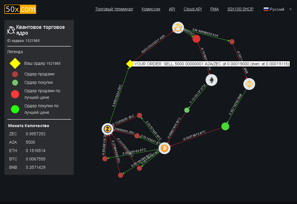Click the Zcash node icon

(107, 129)
